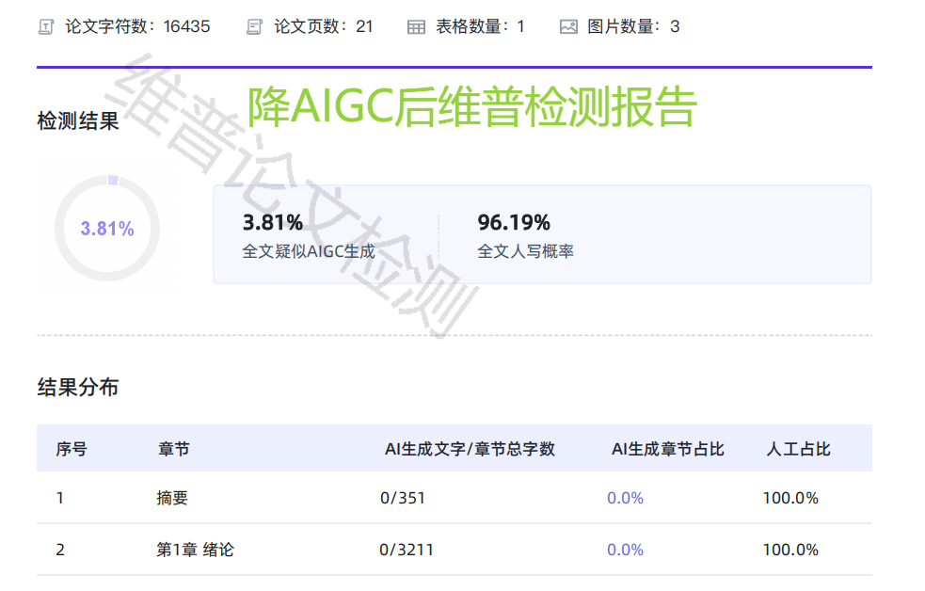Click the green 降AIGC后维普检测报告 title

471,107
